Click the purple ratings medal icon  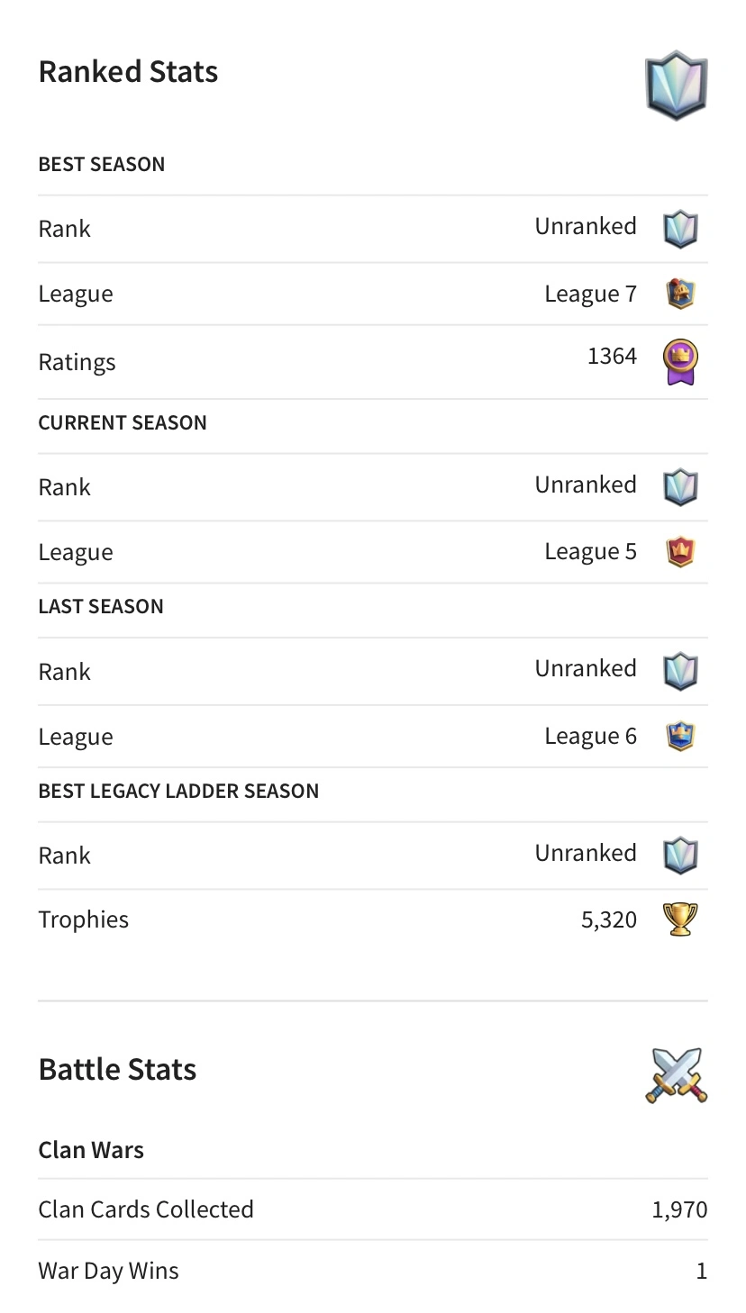coord(680,362)
